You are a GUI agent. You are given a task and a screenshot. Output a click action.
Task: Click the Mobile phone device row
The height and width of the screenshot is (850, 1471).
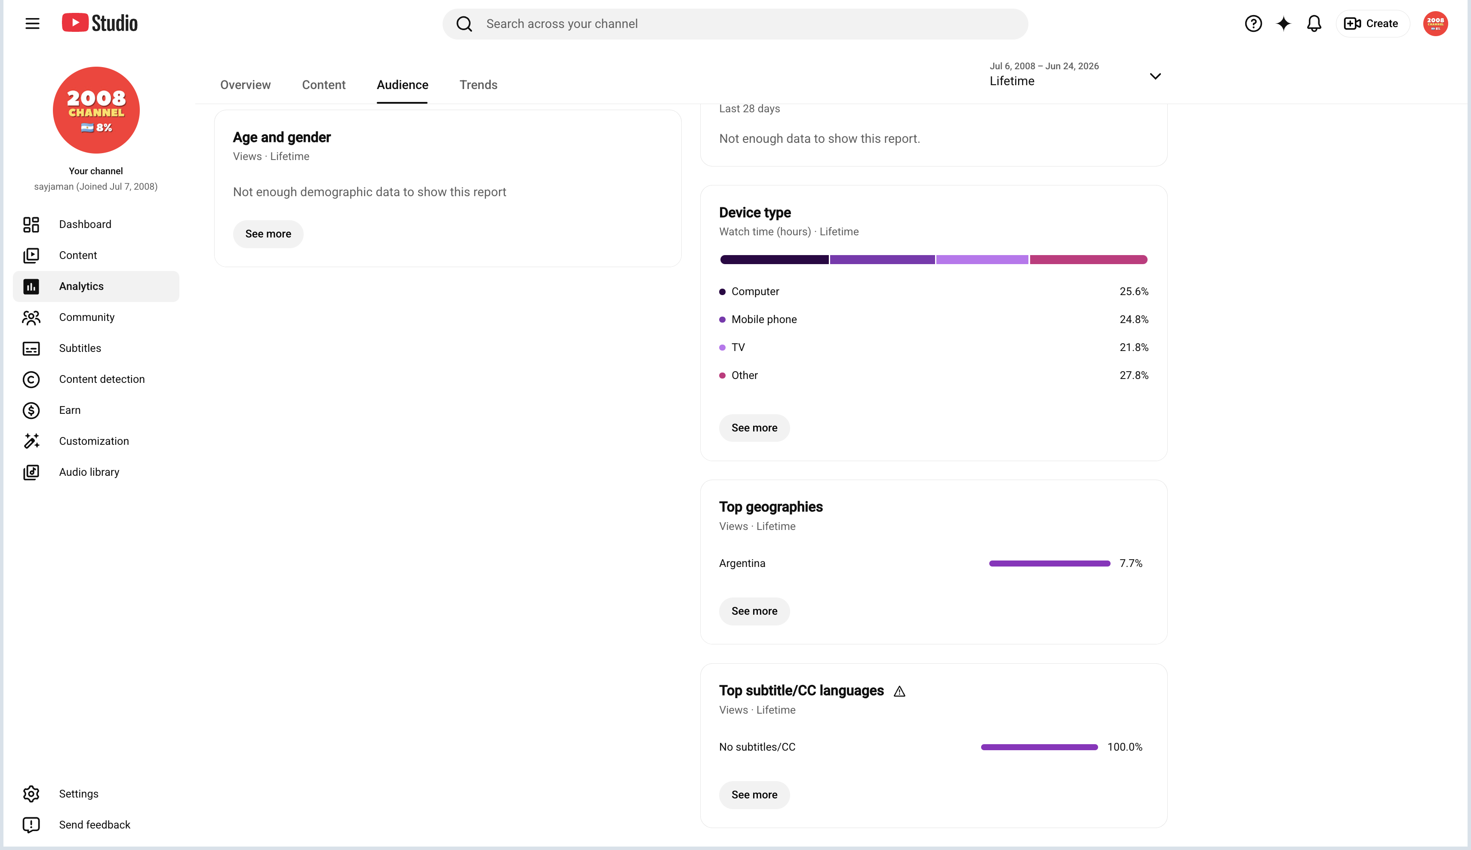[933, 319]
